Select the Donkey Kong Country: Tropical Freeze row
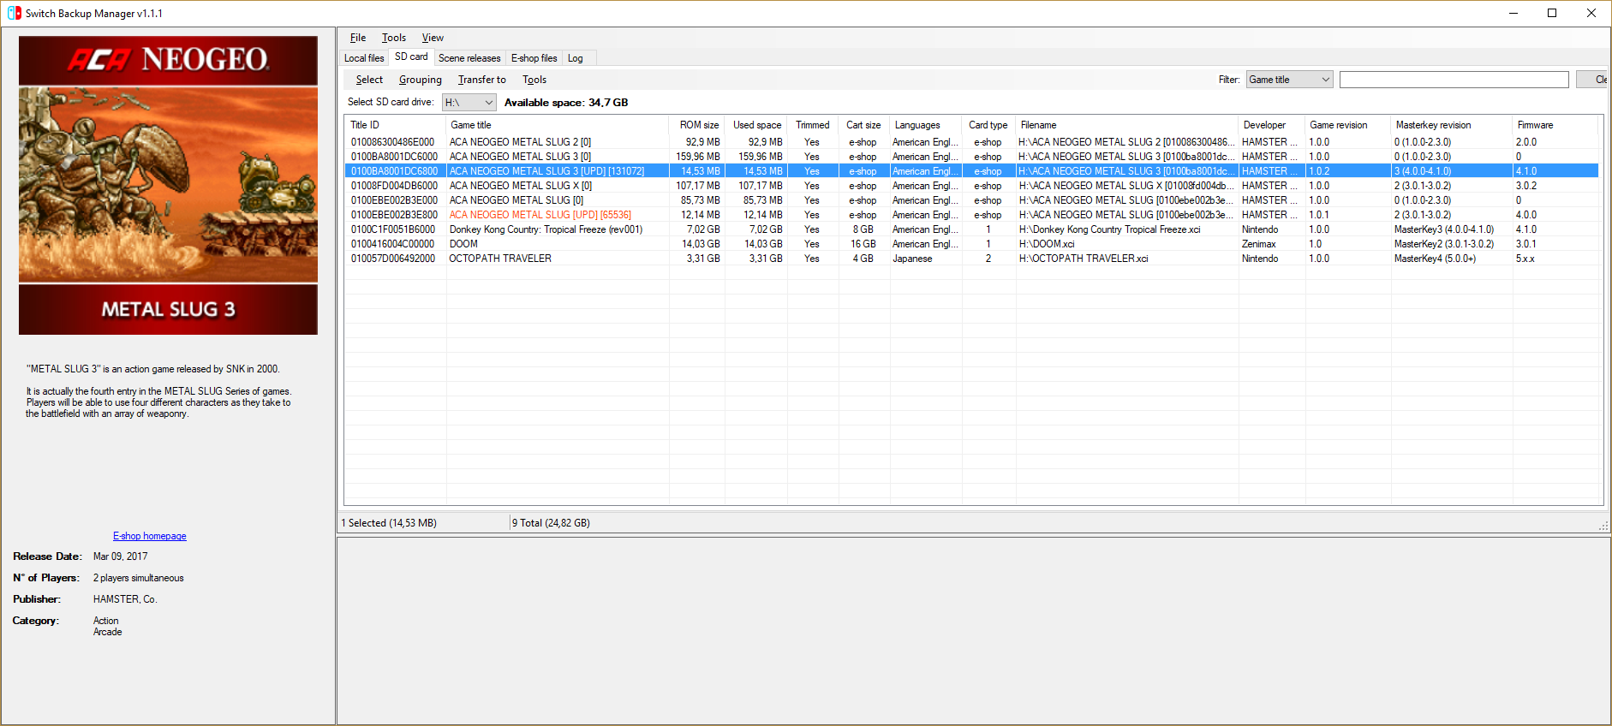This screenshot has width=1612, height=726. [971, 229]
